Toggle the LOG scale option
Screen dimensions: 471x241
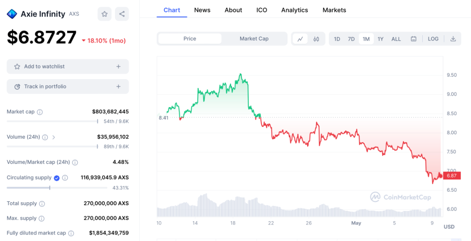[433, 39]
